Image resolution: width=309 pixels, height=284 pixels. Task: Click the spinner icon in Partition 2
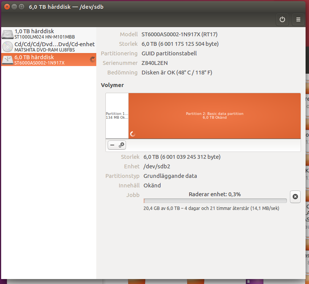point(133,134)
